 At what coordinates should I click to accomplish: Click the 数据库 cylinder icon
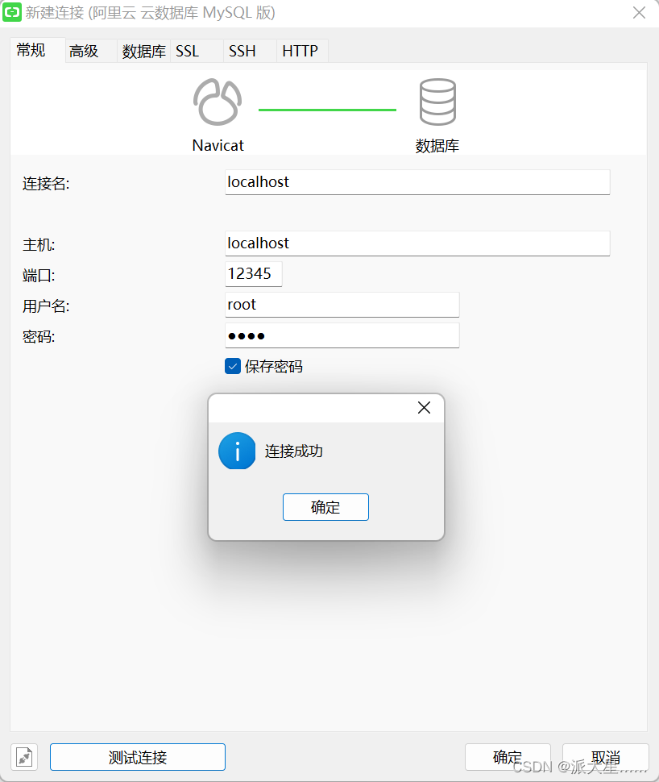(437, 102)
